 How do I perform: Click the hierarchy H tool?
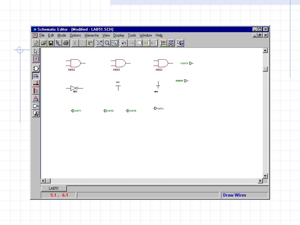click(36, 59)
